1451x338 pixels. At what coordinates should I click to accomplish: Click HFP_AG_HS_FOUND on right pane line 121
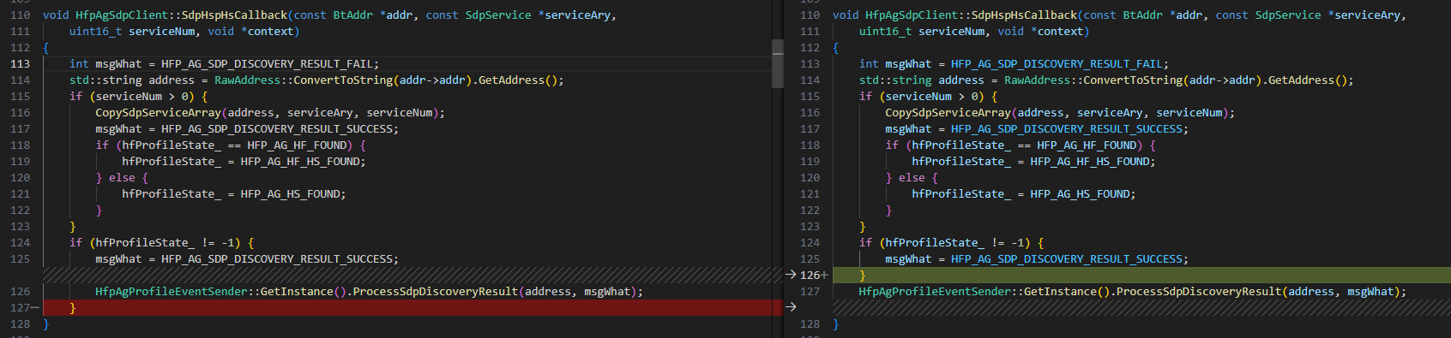pos(1080,194)
